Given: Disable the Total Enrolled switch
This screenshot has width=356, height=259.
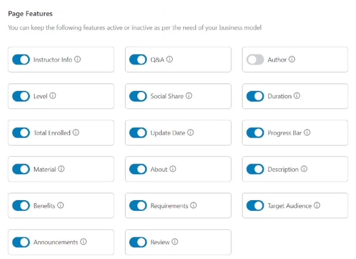Looking at the screenshot, I should coord(21,132).
